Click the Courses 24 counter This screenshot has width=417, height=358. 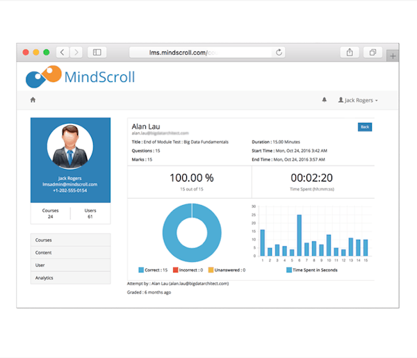(50, 213)
